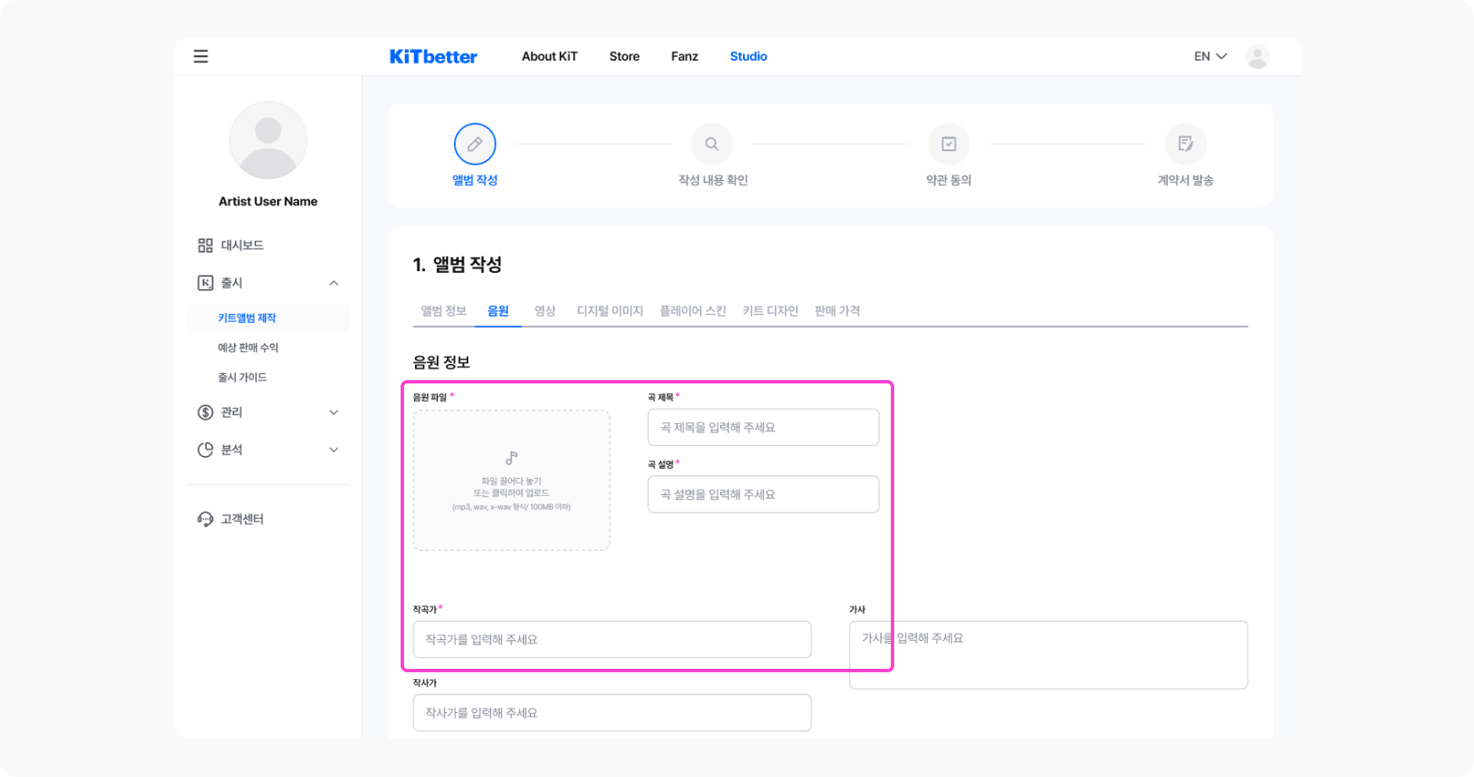Click the pencil 앨범 작성 step icon
Image resolution: width=1474 pixels, height=777 pixels.
[x=475, y=144]
